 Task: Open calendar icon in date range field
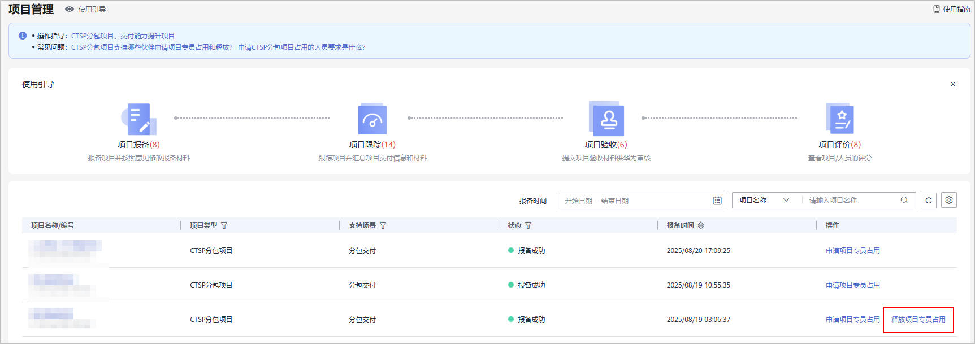tap(717, 201)
